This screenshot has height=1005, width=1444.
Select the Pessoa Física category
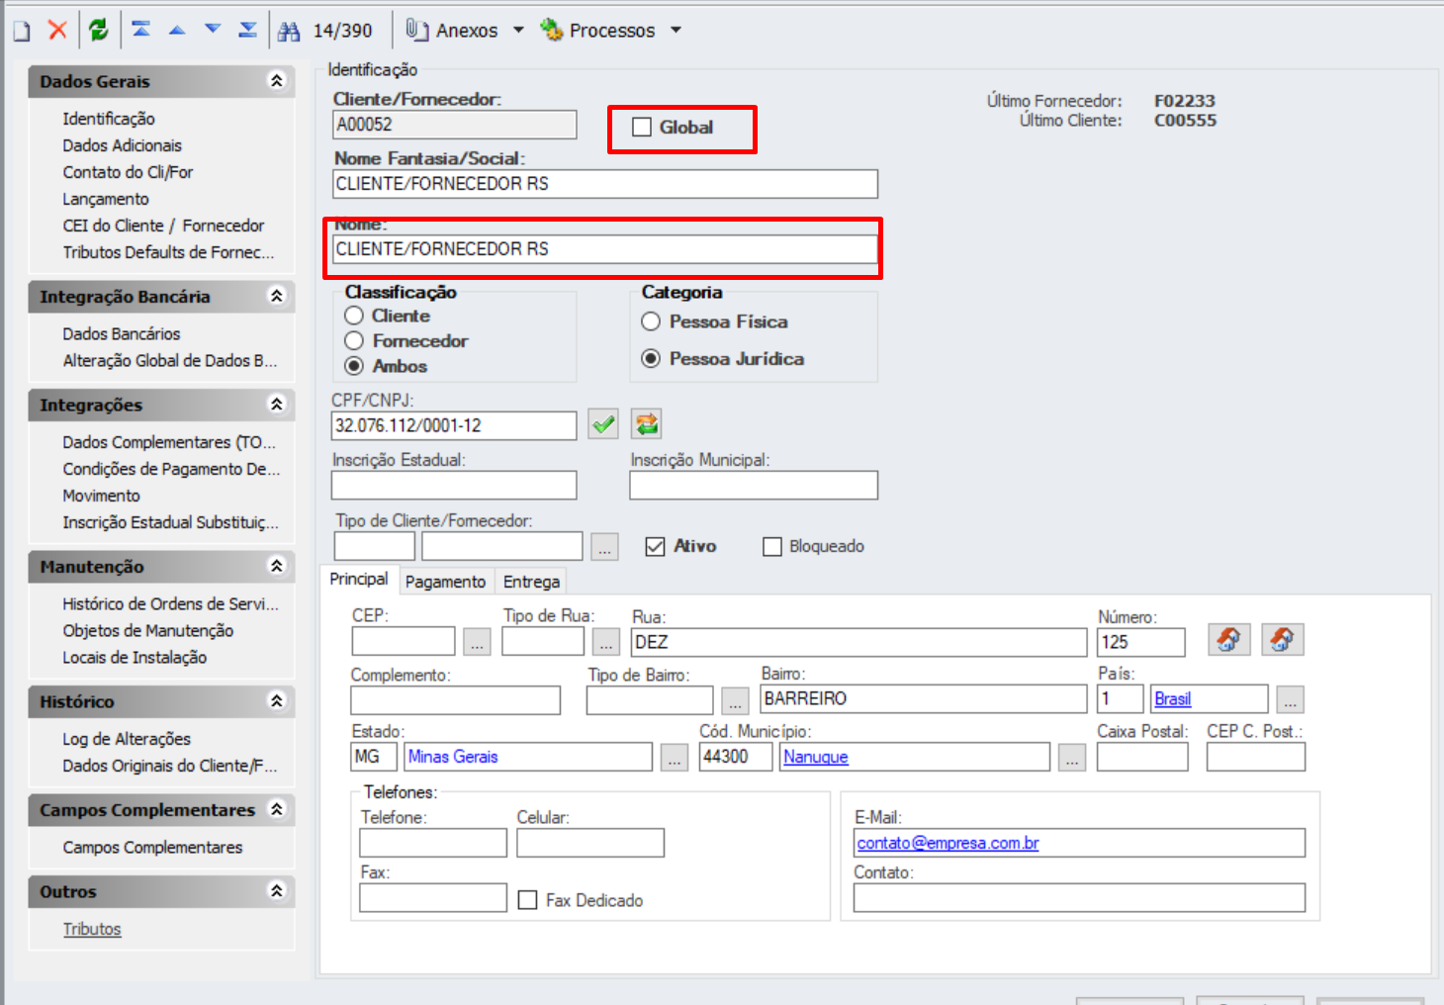[651, 321]
